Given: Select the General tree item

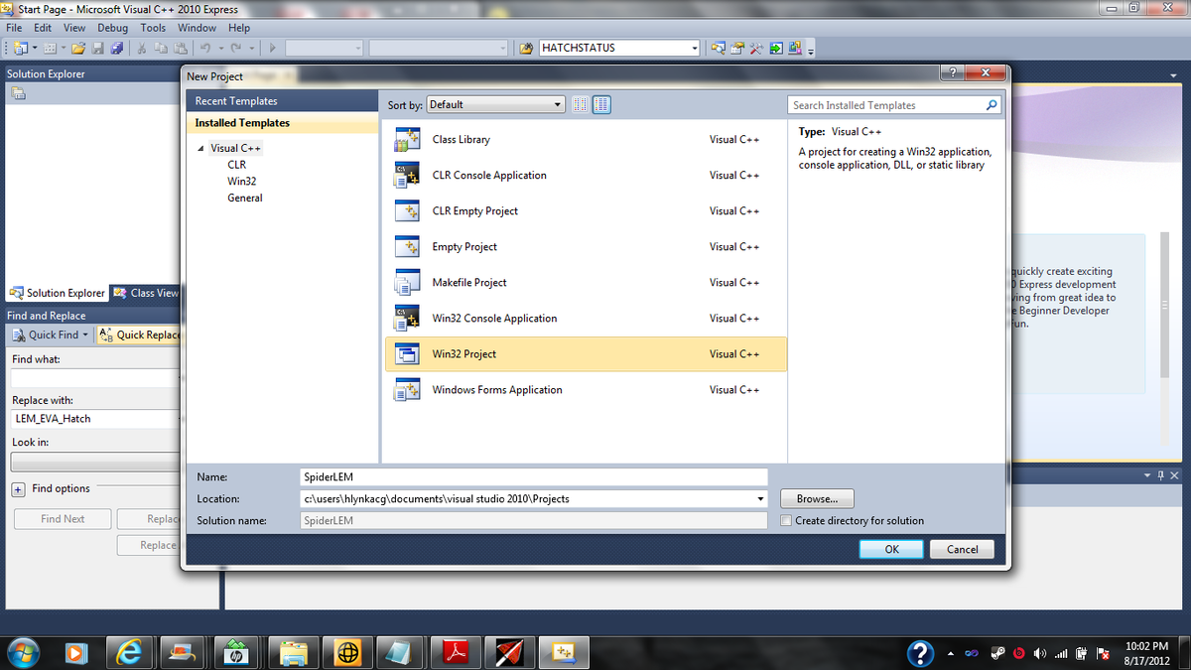Looking at the screenshot, I should [x=244, y=199].
